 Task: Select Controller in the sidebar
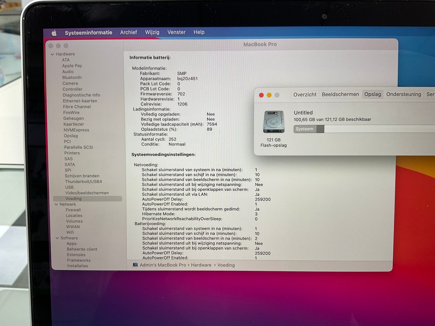point(73,89)
